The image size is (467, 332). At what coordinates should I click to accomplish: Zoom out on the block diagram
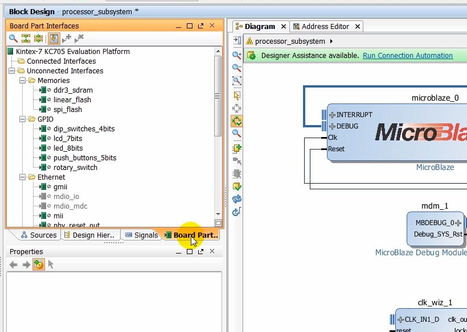coord(237,68)
